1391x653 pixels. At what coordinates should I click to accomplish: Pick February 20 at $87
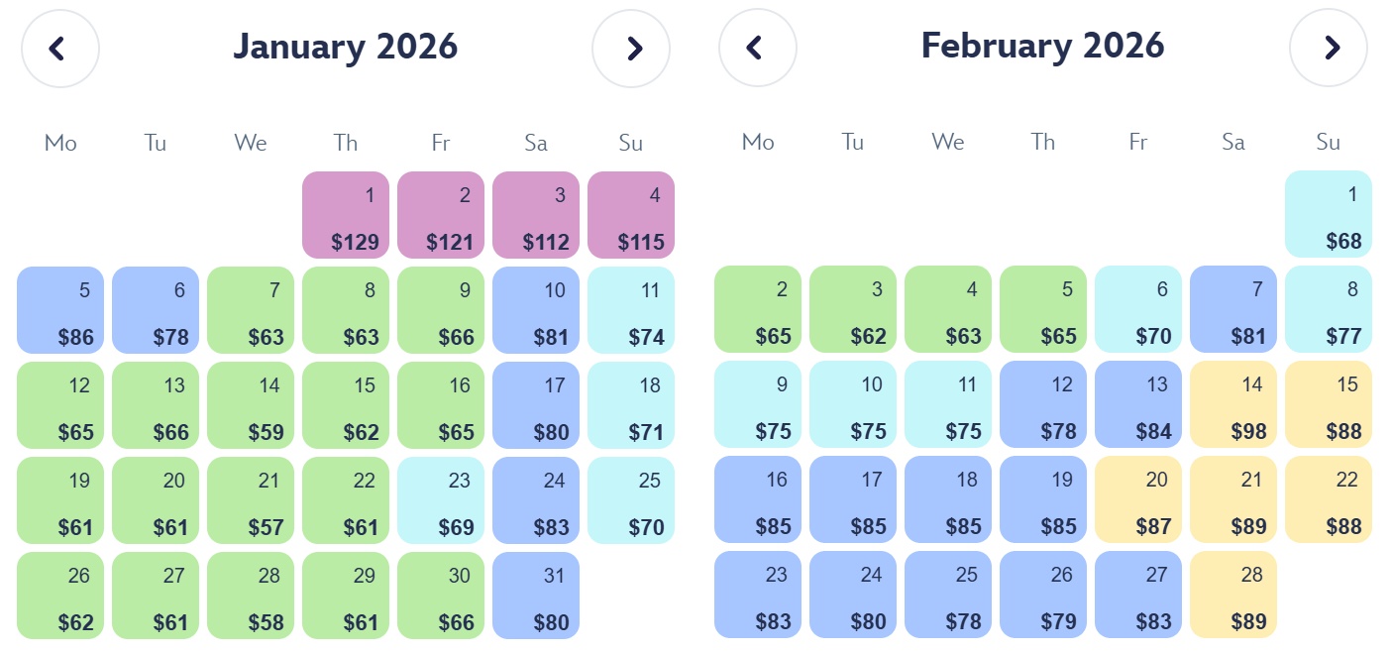[1138, 500]
